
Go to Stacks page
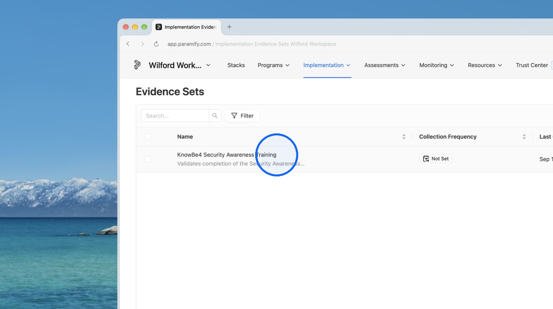click(236, 65)
